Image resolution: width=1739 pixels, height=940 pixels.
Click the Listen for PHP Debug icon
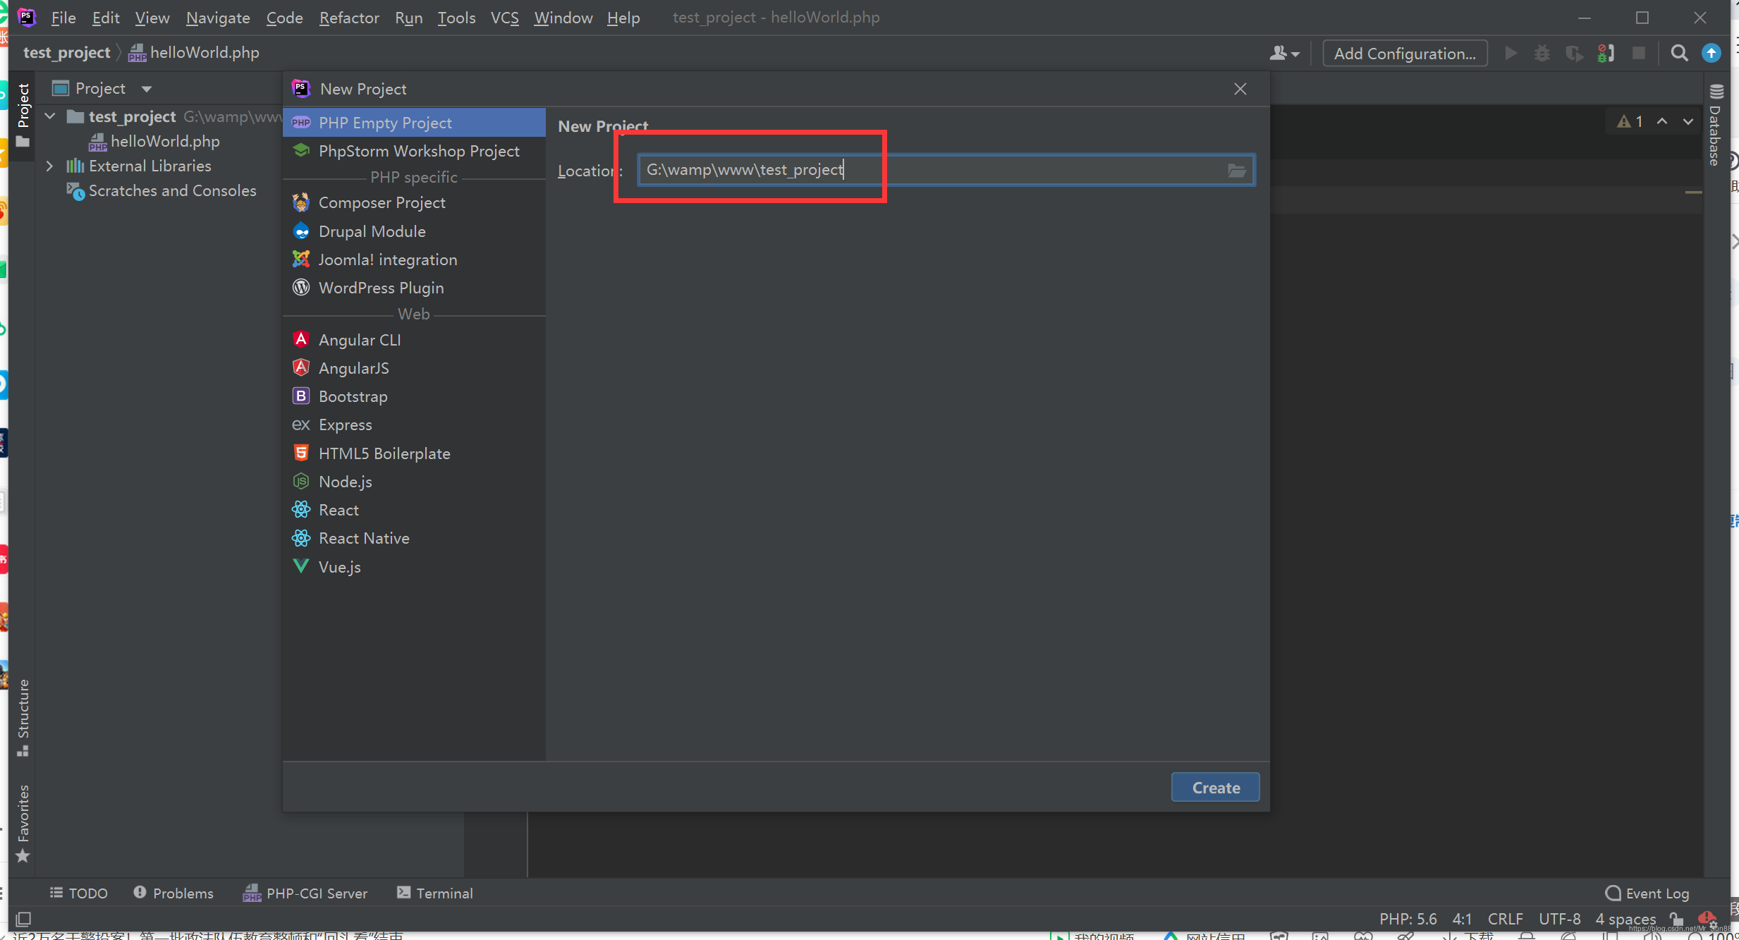[x=1606, y=54]
